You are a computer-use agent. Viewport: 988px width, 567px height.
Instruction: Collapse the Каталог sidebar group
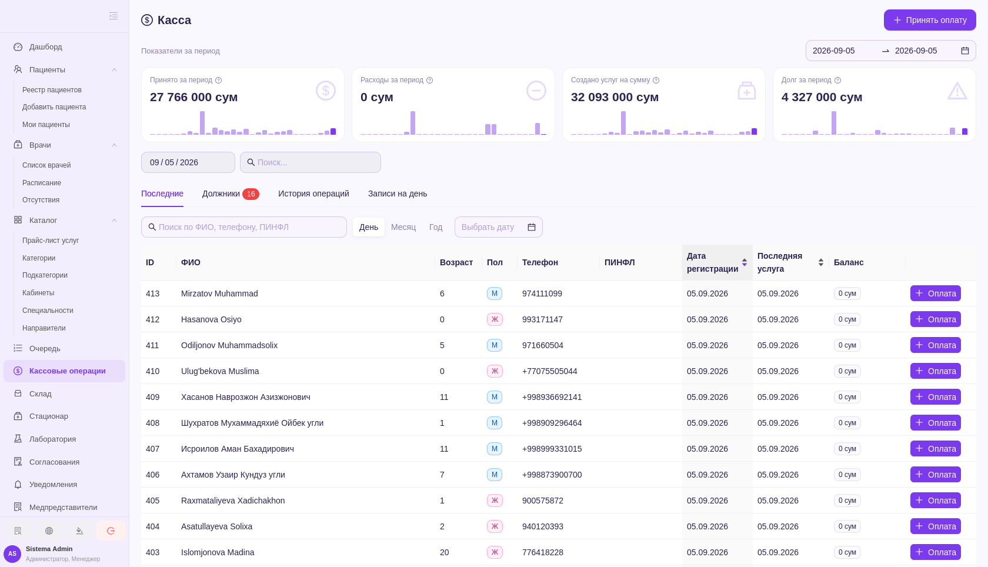(x=114, y=220)
